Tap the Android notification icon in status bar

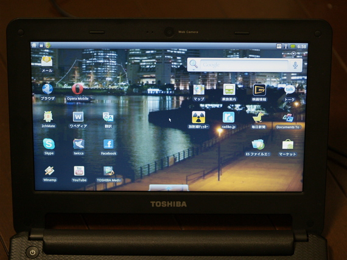point(48,46)
